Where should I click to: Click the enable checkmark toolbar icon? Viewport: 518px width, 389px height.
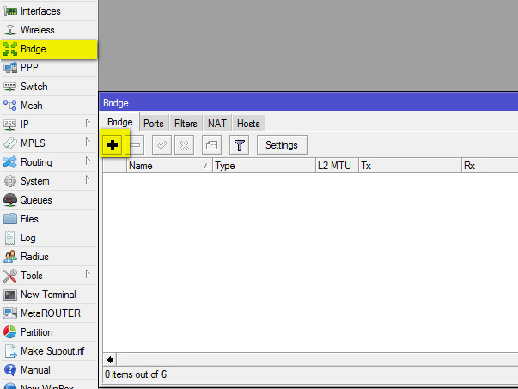pos(162,145)
